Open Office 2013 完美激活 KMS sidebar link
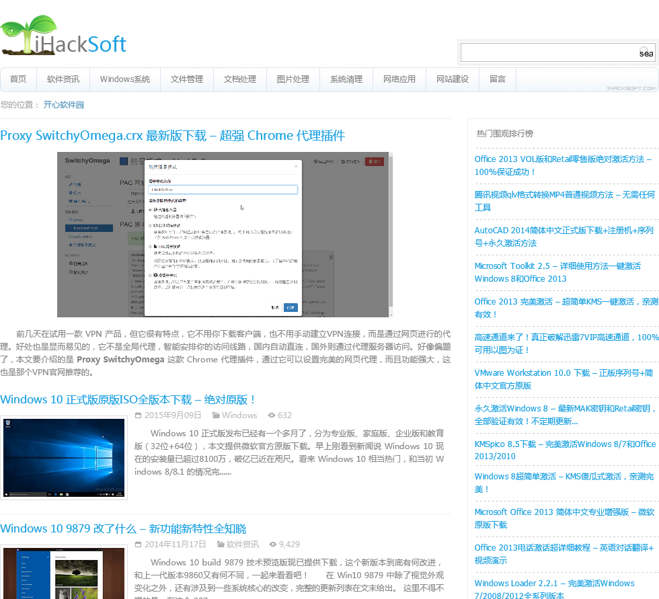 (566, 308)
